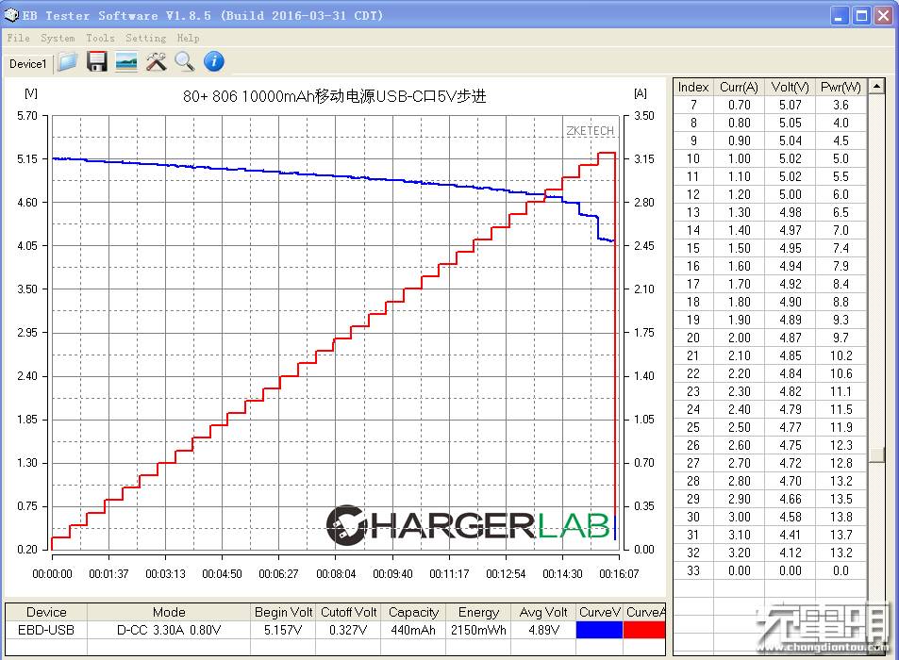This screenshot has height=660, width=899.
Task: Select the 2150mWh energy cell
Action: pyautogui.click(x=478, y=630)
